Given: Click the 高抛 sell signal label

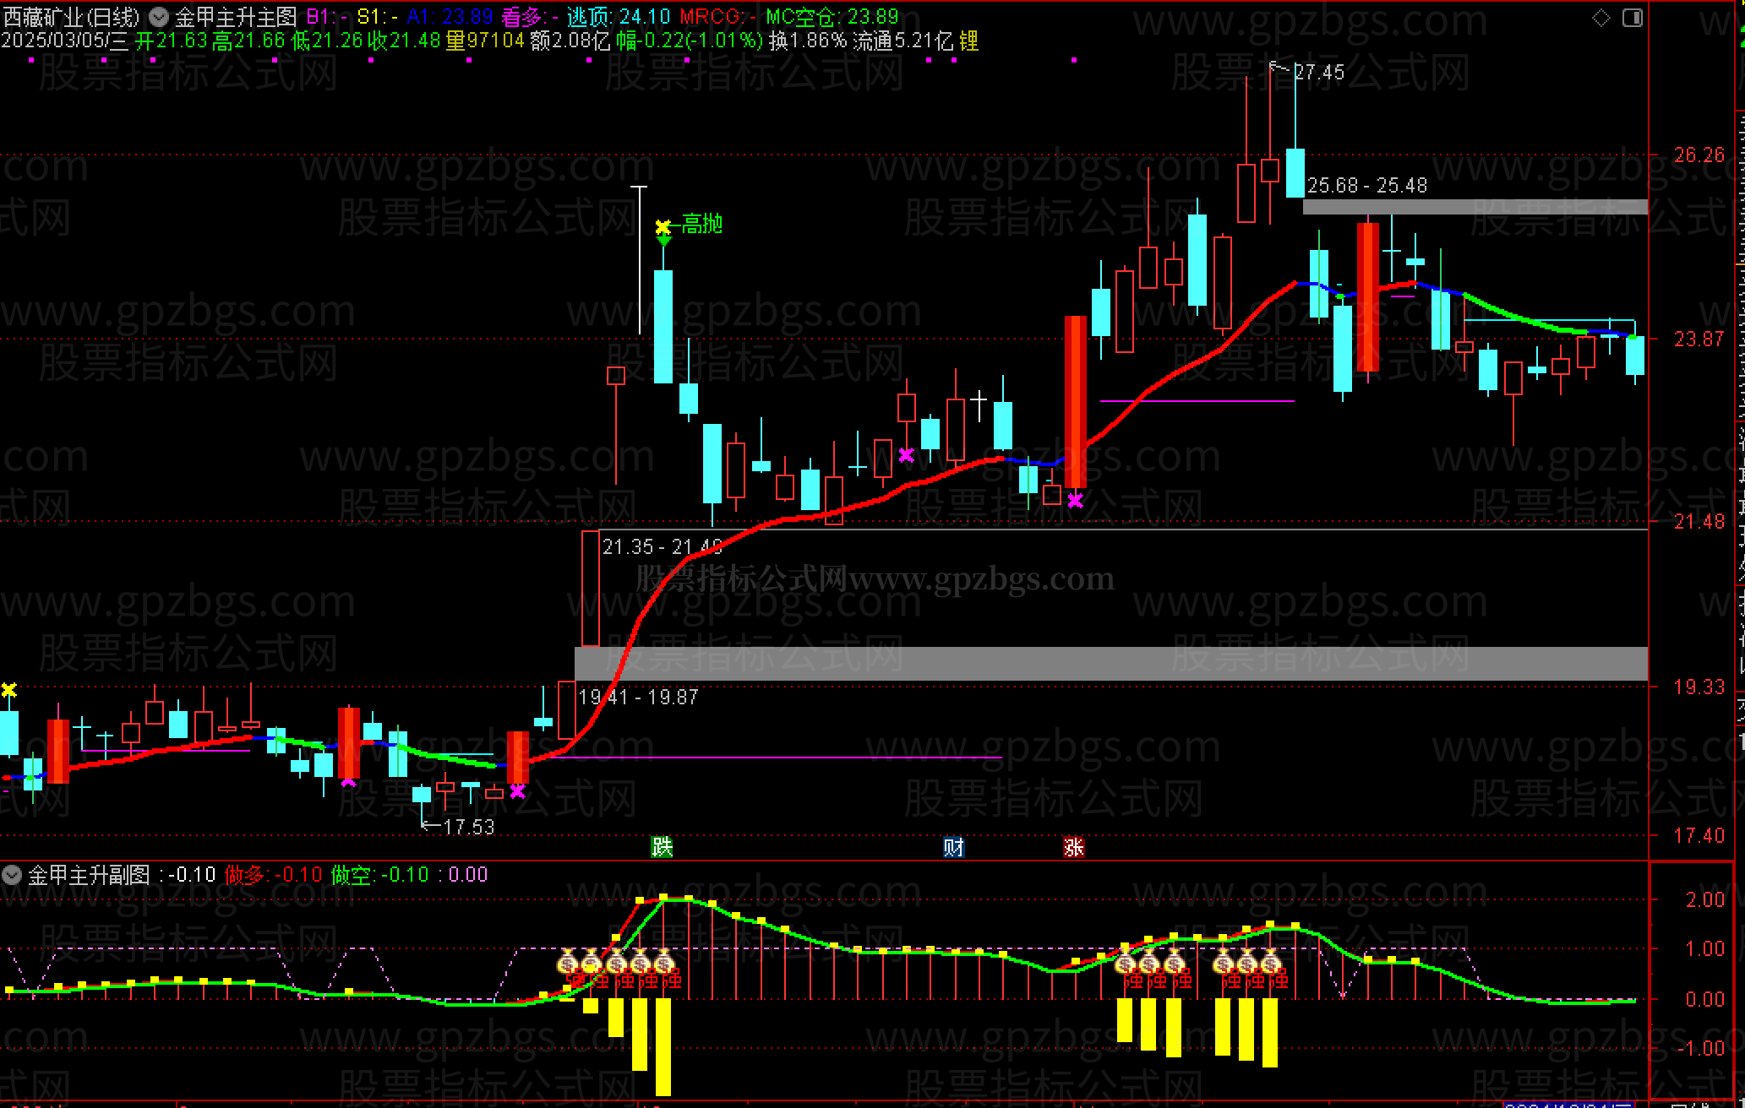Looking at the screenshot, I should [x=701, y=224].
